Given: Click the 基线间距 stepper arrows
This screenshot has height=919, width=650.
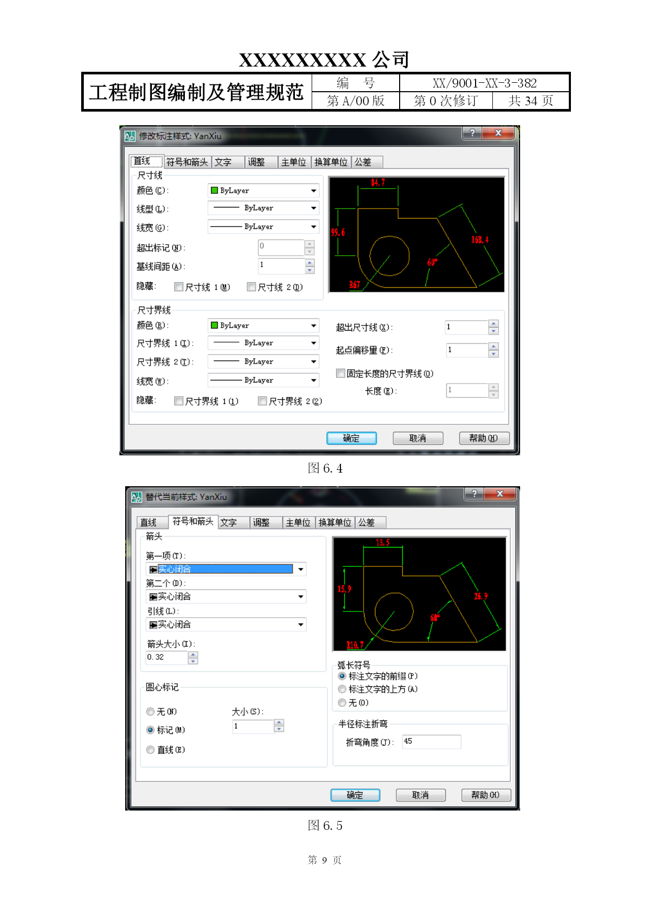Looking at the screenshot, I should coord(310,267).
